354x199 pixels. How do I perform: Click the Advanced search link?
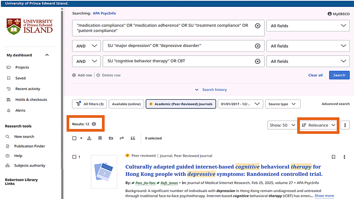tap(335, 104)
